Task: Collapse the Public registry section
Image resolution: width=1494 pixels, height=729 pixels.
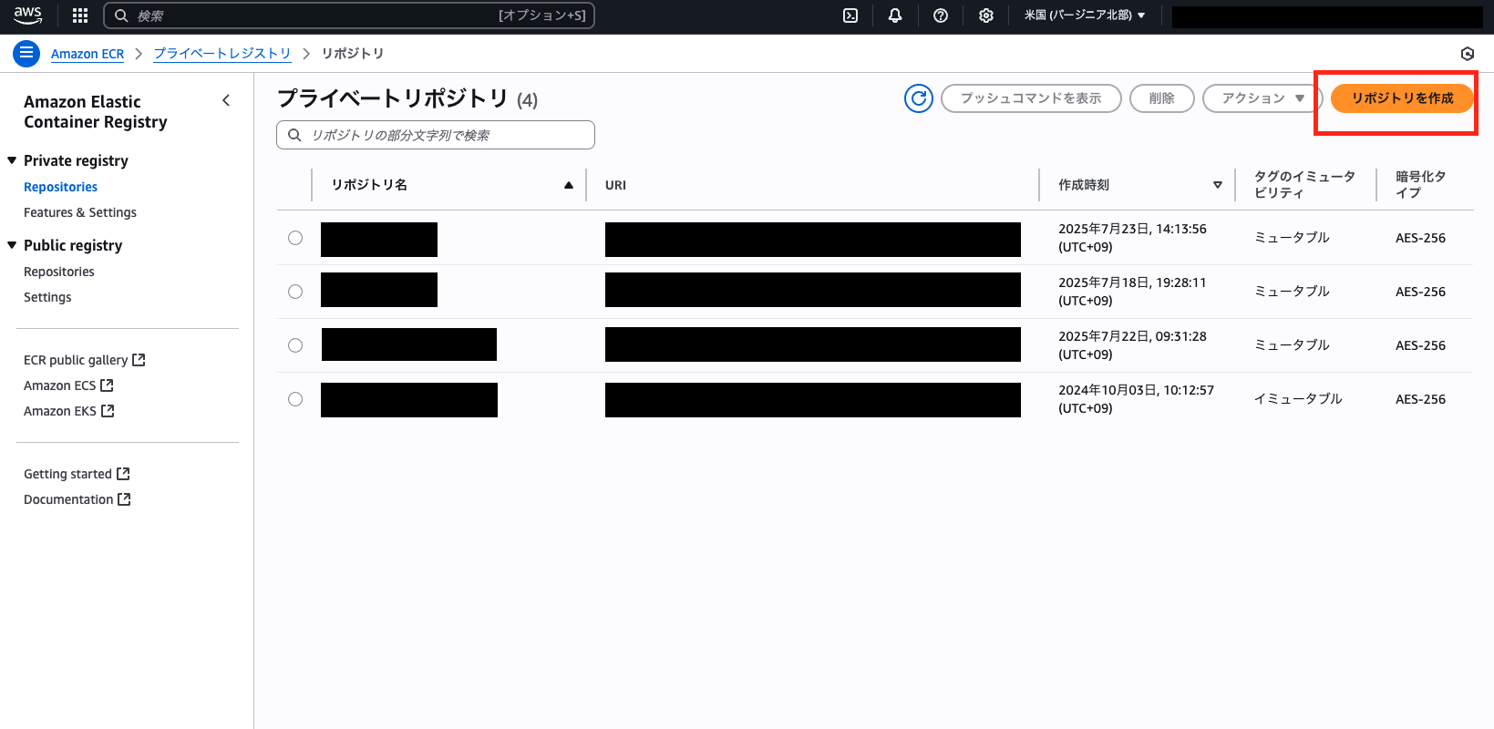Action: [x=12, y=245]
